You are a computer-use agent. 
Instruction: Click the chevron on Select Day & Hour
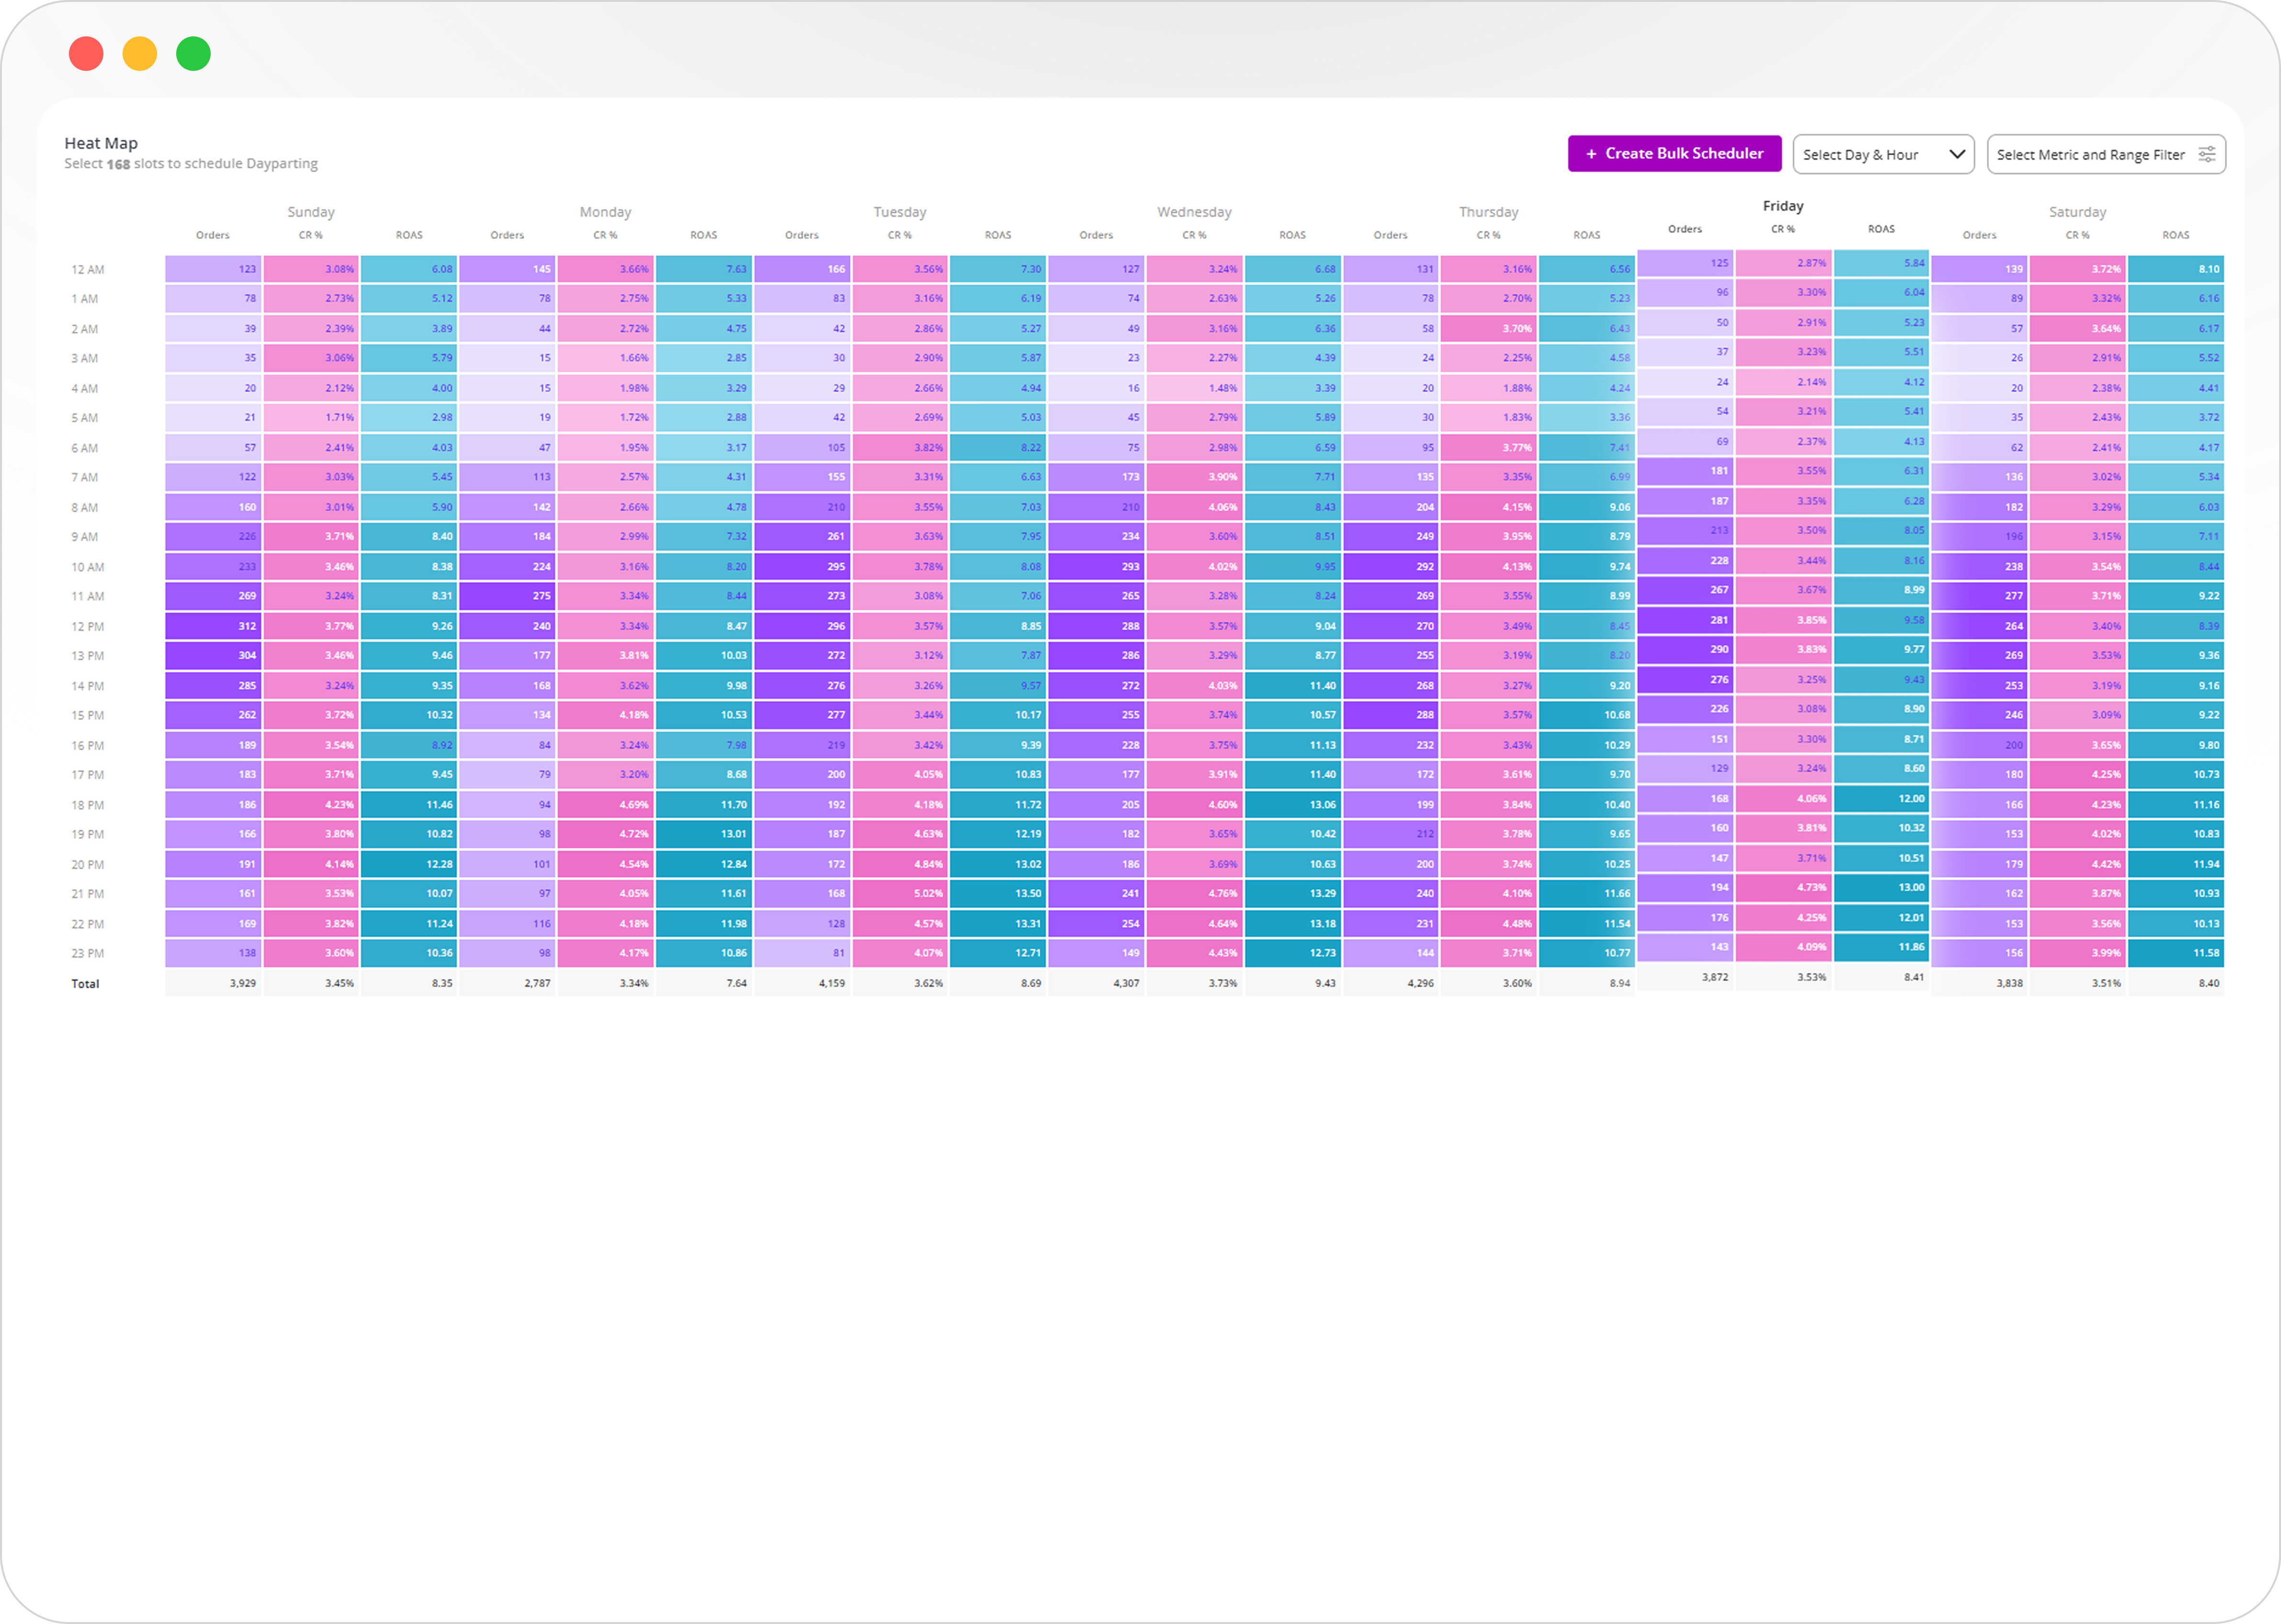click(1957, 154)
